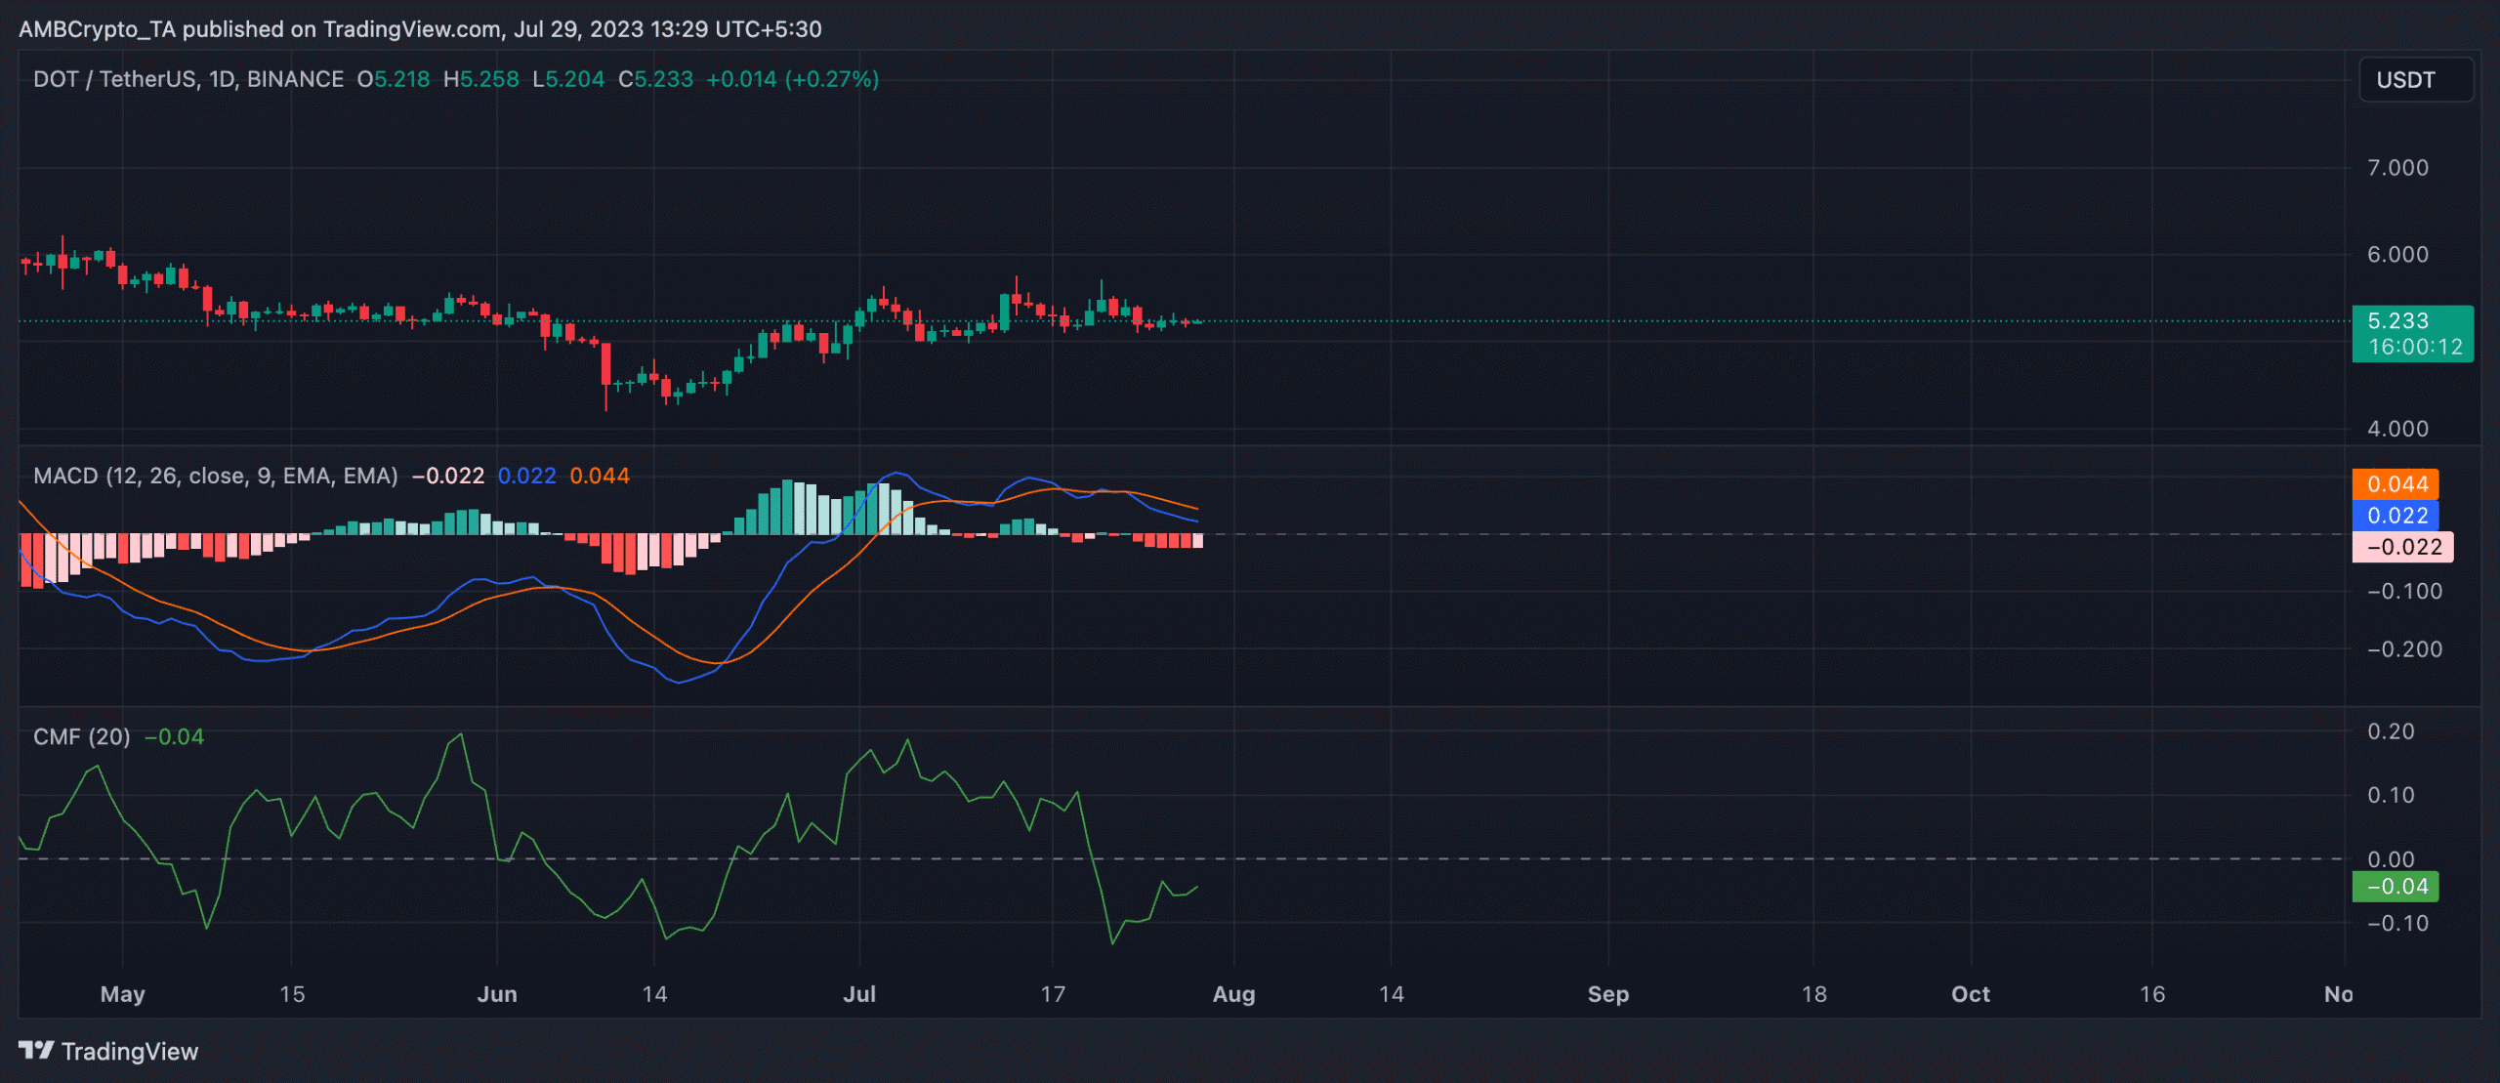Click the 6.000 price scale label

click(x=2397, y=255)
